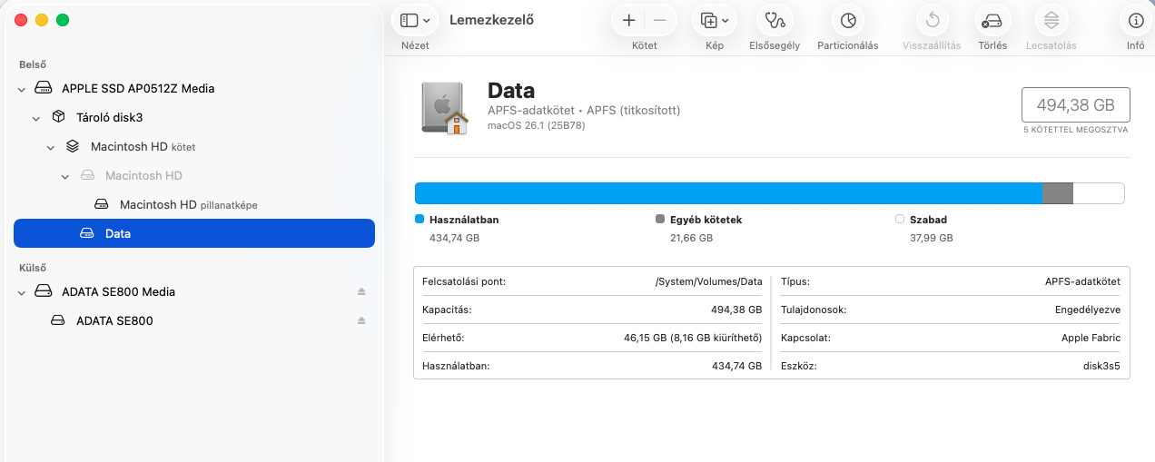Click the Külső section header
This screenshot has width=1155, height=462.
point(33,268)
